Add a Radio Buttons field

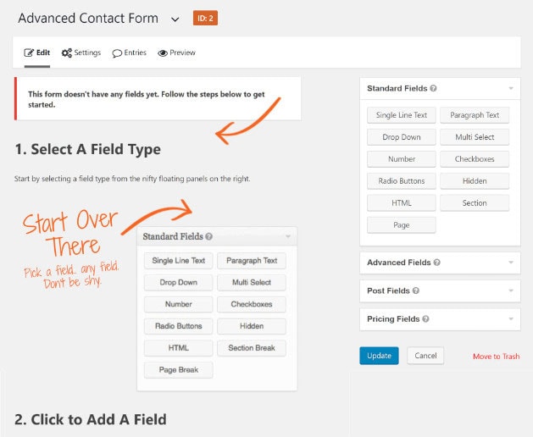pos(402,180)
